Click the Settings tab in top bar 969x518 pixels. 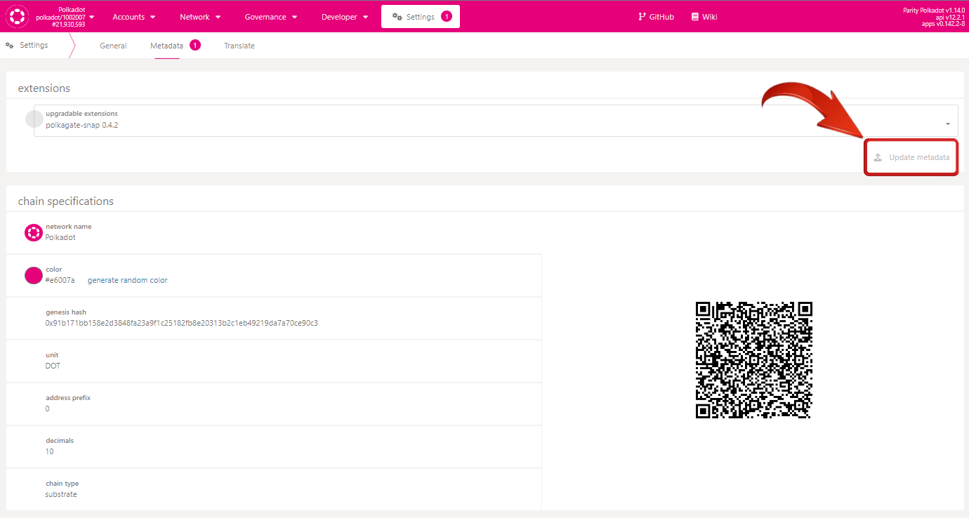421,17
